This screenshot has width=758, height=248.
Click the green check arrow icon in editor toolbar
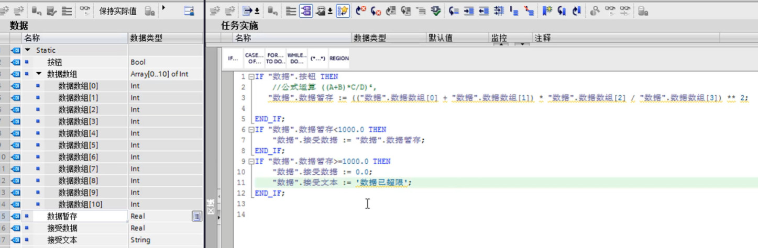pos(435,10)
